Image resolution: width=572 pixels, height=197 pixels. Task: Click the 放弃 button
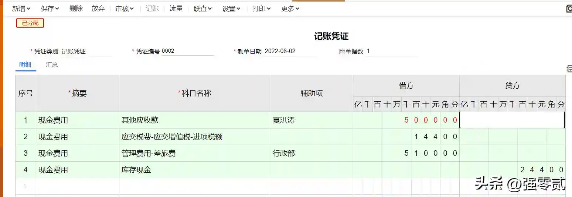click(98, 8)
